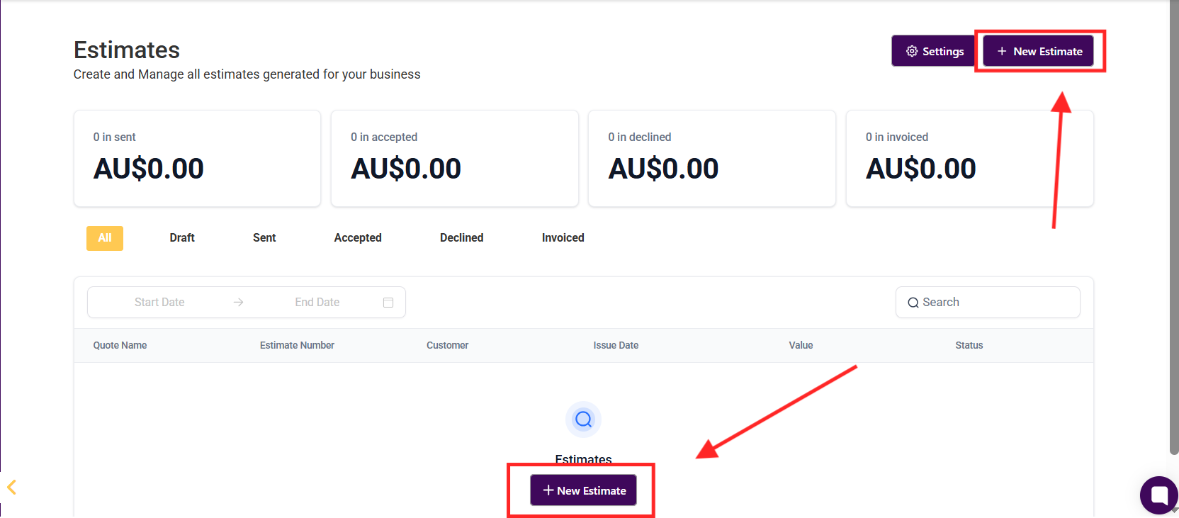The image size is (1179, 518).
Task: Click the page vertical scrollbar
Action: (x=1173, y=227)
